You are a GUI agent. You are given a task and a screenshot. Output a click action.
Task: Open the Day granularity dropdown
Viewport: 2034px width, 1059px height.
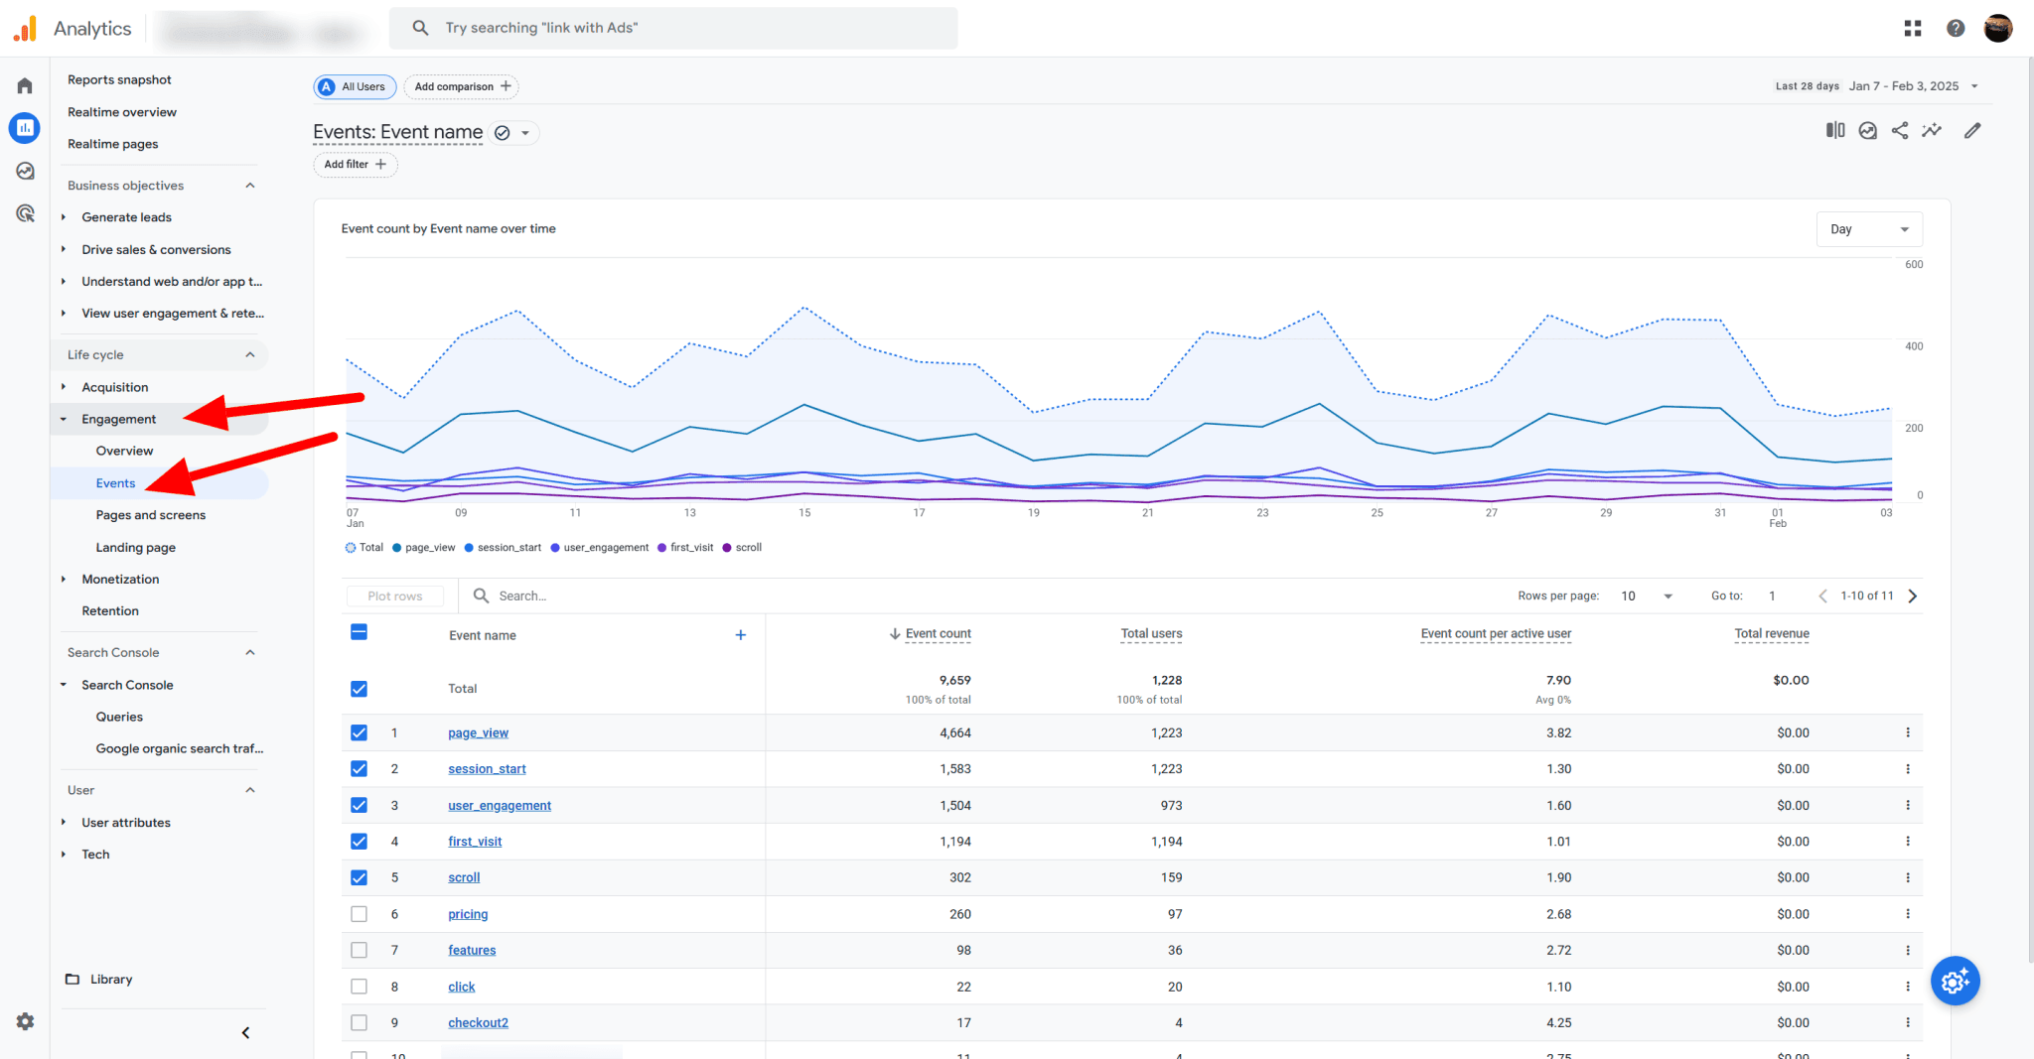(x=1869, y=228)
